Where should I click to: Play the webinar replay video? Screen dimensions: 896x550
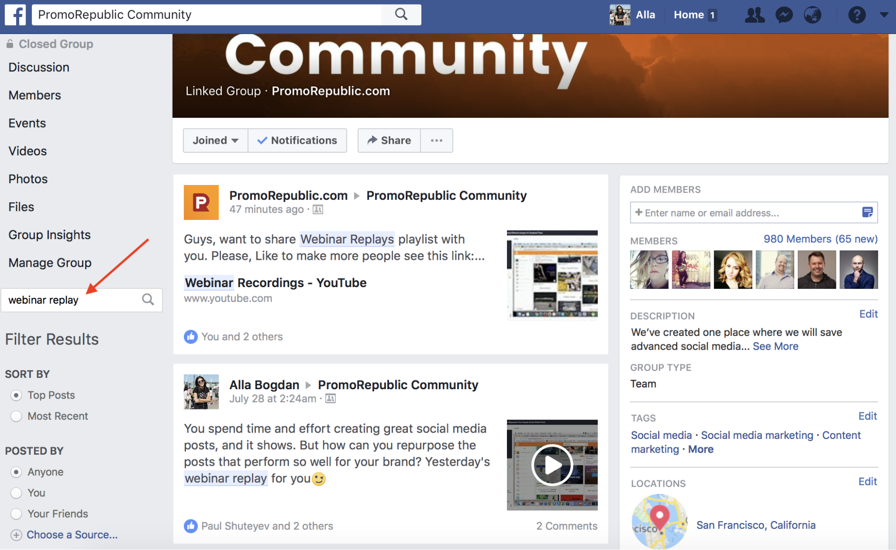click(x=552, y=465)
